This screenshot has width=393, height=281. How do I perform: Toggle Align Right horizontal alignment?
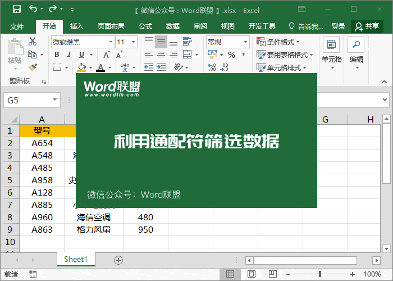[173, 55]
